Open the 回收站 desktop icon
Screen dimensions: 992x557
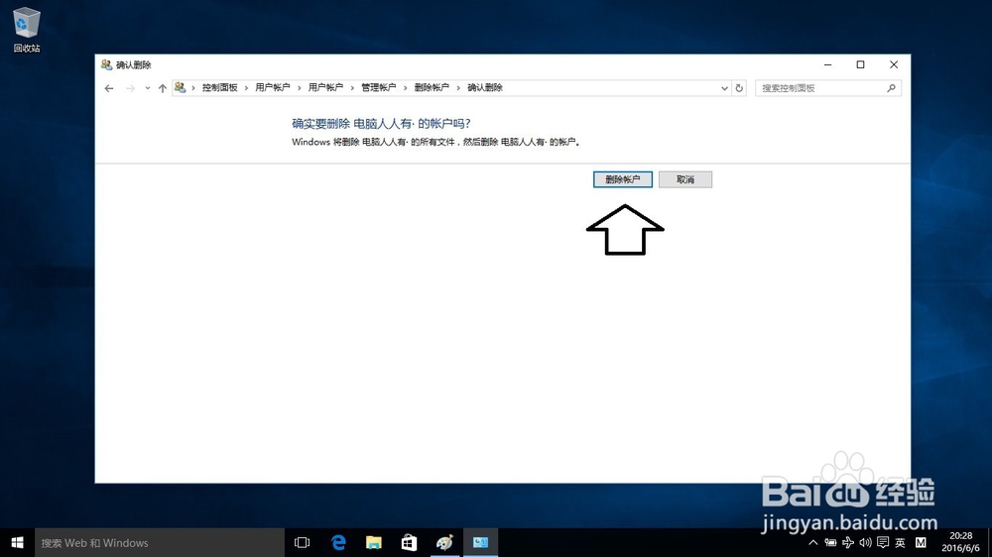(27, 30)
